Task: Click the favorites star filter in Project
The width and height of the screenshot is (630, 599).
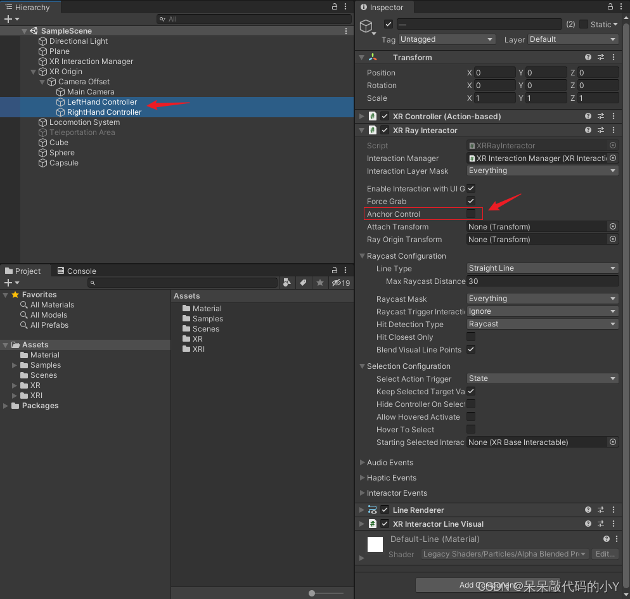Action: (320, 283)
